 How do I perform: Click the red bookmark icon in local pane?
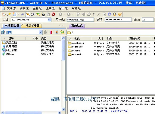(x=51, y=32)
